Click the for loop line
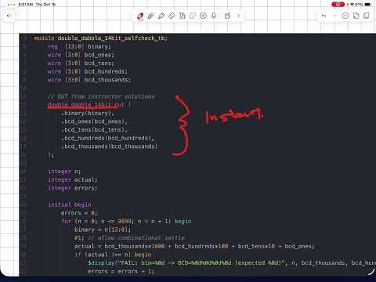Viewport: 376px width, 282px height. 126,222
